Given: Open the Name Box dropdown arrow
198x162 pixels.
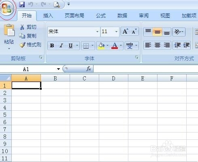Looking at the screenshot, I should (58, 69).
